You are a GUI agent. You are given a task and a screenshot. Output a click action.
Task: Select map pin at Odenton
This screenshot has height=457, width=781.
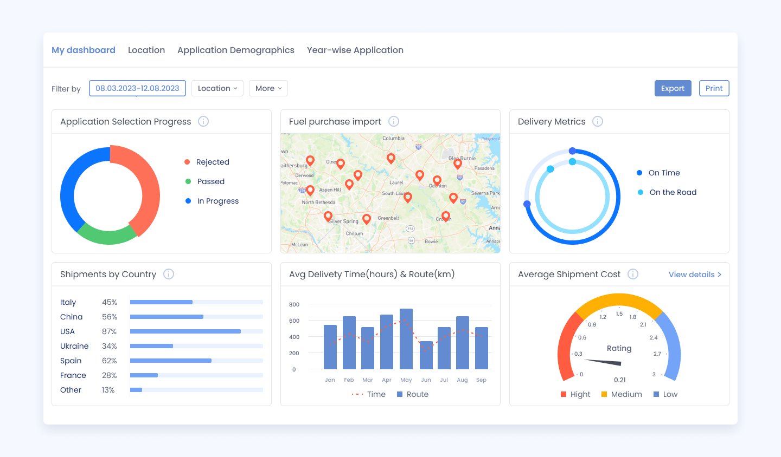tap(437, 180)
